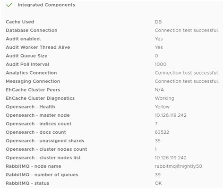Image resolution: width=224 pixels, height=189 pixels.
Task: Click Opensearch Health Yellow status
Action: click(x=162, y=107)
